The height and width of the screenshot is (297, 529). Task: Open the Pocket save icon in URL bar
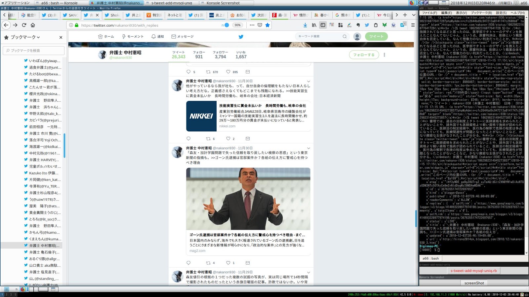[x=260, y=25]
